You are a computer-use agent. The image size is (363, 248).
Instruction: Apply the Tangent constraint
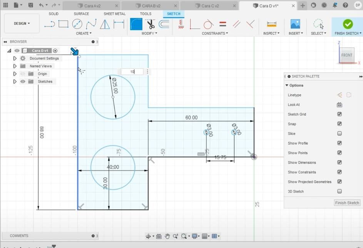click(208, 24)
